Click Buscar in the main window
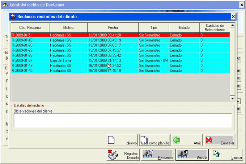The height and width of the screenshot is (164, 246). pyautogui.click(x=192, y=155)
